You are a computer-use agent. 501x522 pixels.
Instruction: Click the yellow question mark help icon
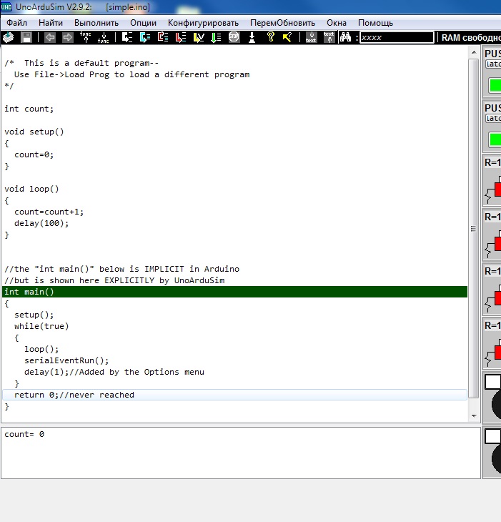pos(271,37)
